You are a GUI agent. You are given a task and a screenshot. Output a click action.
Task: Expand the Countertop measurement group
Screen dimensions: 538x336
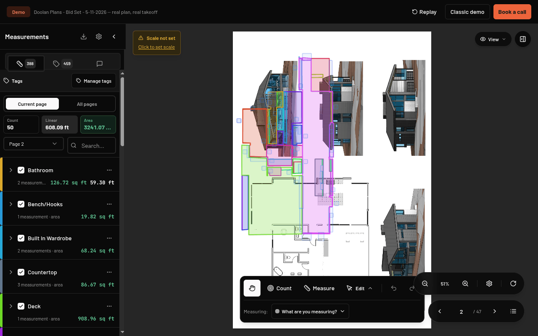pyautogui.click(x=11, y=272)
